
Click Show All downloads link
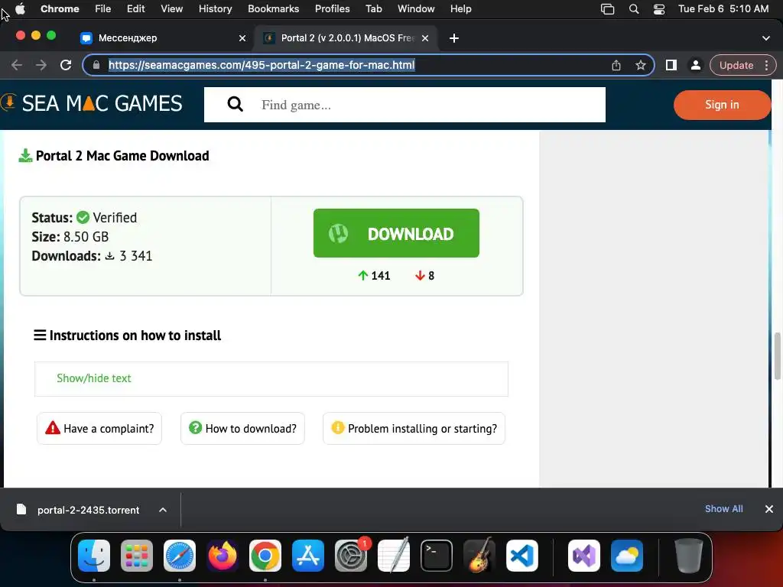723,508
